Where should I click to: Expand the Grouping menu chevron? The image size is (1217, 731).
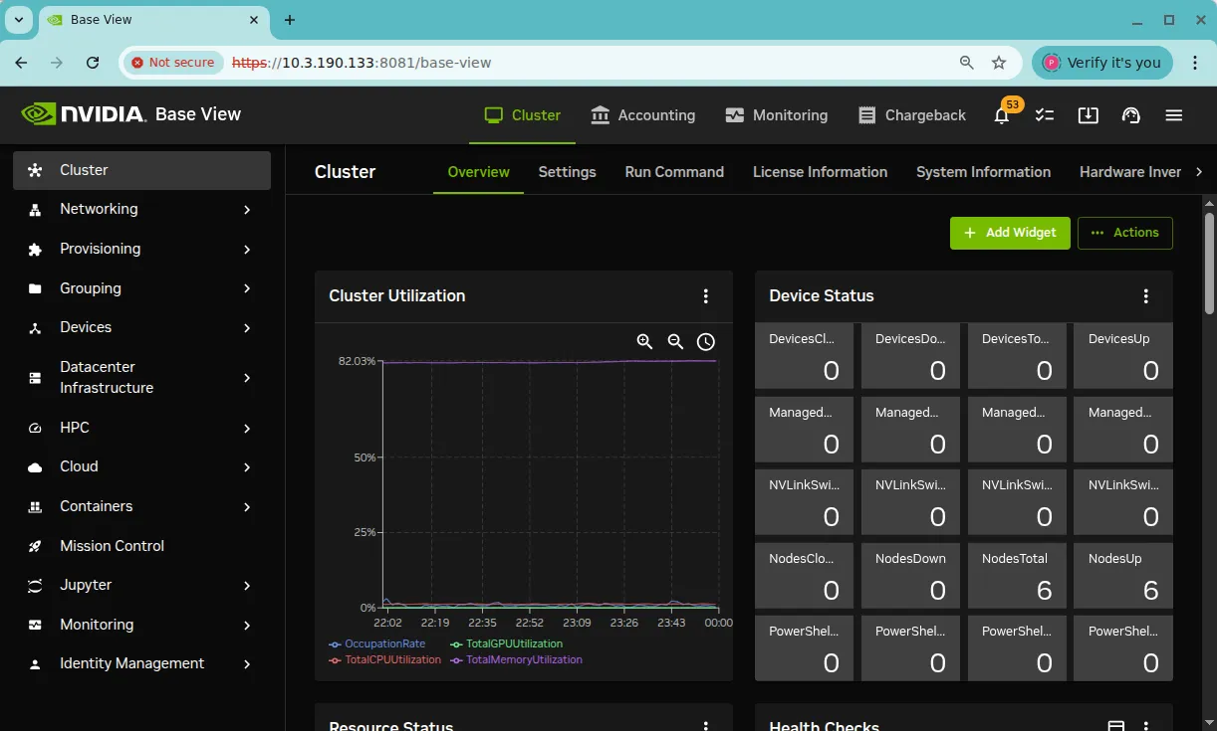247,288
